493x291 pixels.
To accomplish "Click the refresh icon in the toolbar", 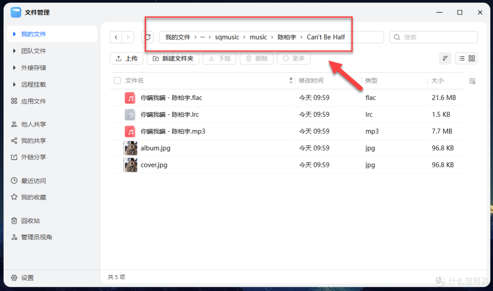I will click(147, 37).
